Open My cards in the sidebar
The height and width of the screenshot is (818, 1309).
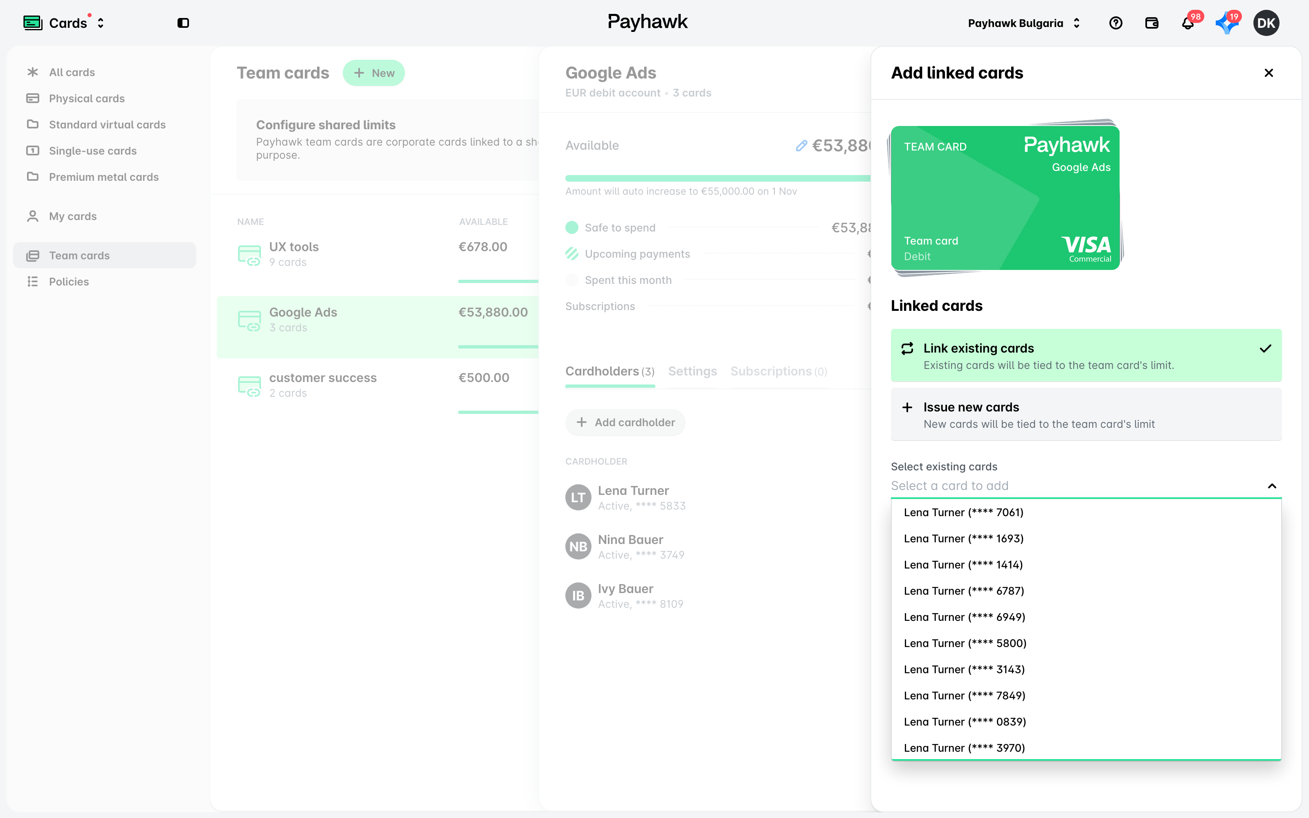(x=105, y=216)
